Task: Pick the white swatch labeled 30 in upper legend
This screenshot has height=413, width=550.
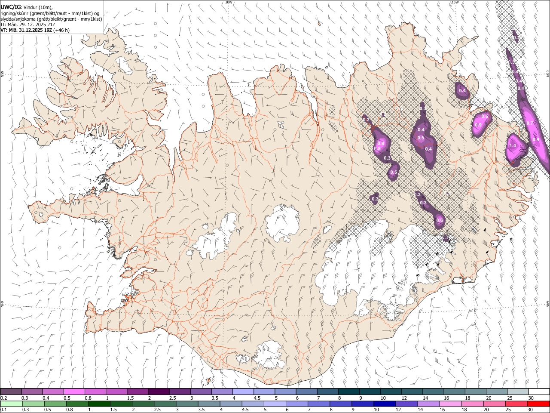Action: (x=538, y=391)
